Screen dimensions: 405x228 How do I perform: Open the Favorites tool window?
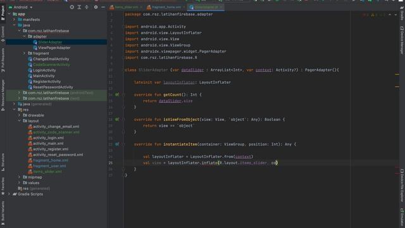click(3, 186)
